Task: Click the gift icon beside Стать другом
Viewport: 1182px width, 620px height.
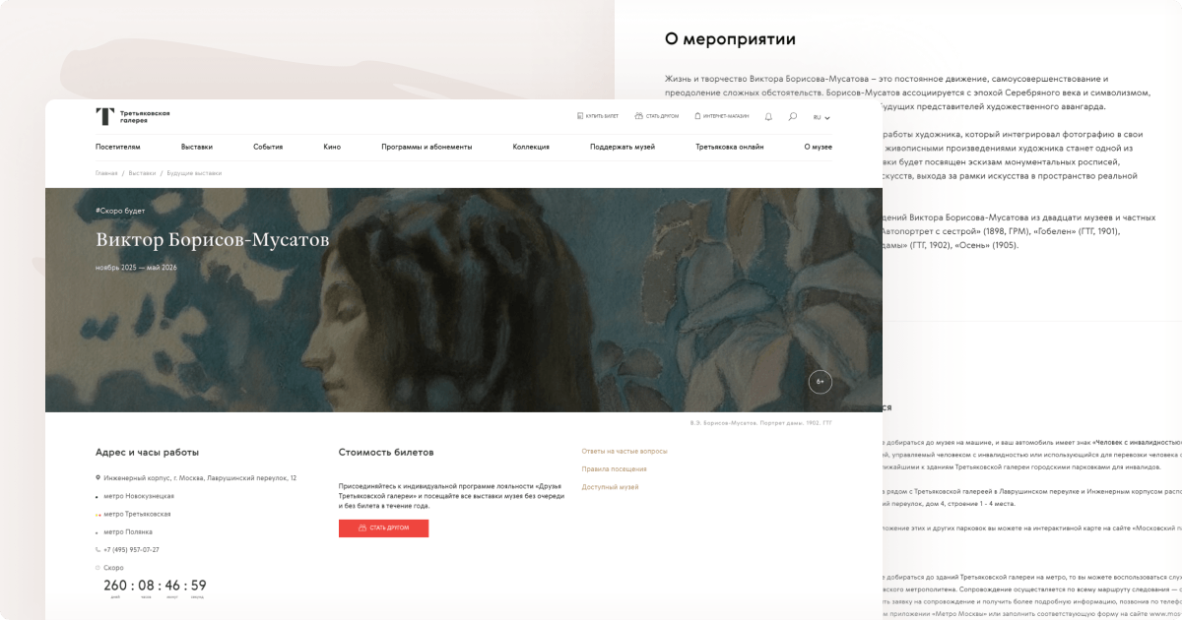Action: pyautogui.click(x=639, y=116)
